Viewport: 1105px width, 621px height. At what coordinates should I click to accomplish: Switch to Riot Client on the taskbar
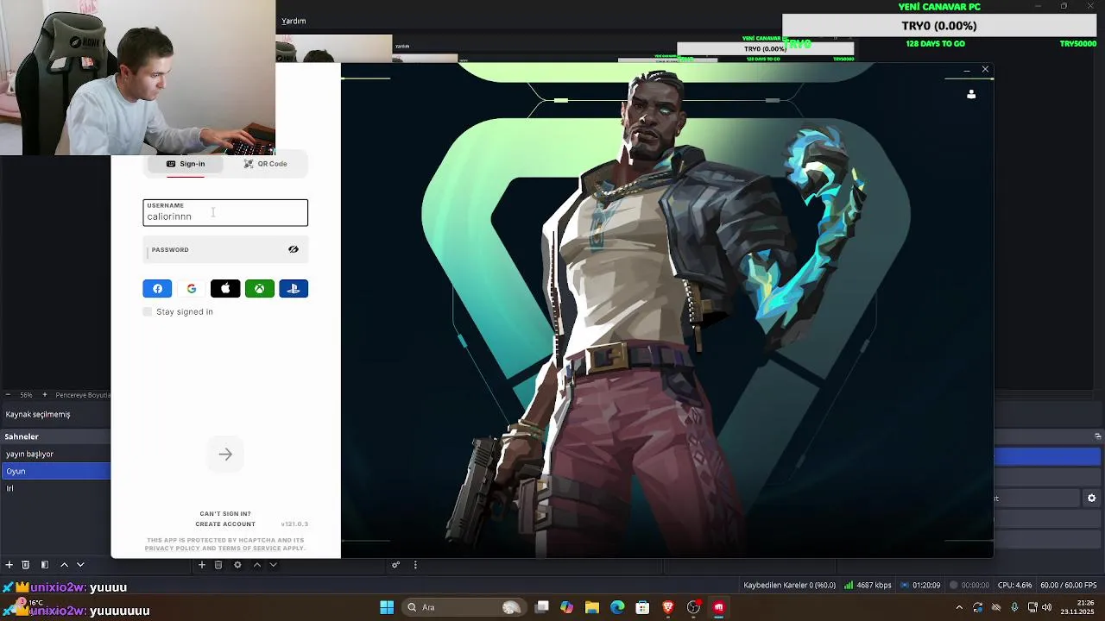click(718, 607)
